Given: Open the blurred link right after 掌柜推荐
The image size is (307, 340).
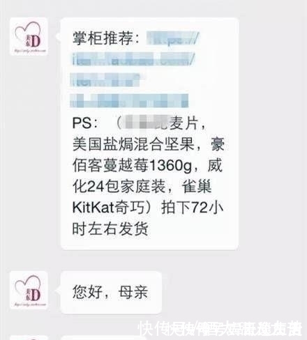Looking at the screenshot, I should pyautogui.click(x=173, y=38).
